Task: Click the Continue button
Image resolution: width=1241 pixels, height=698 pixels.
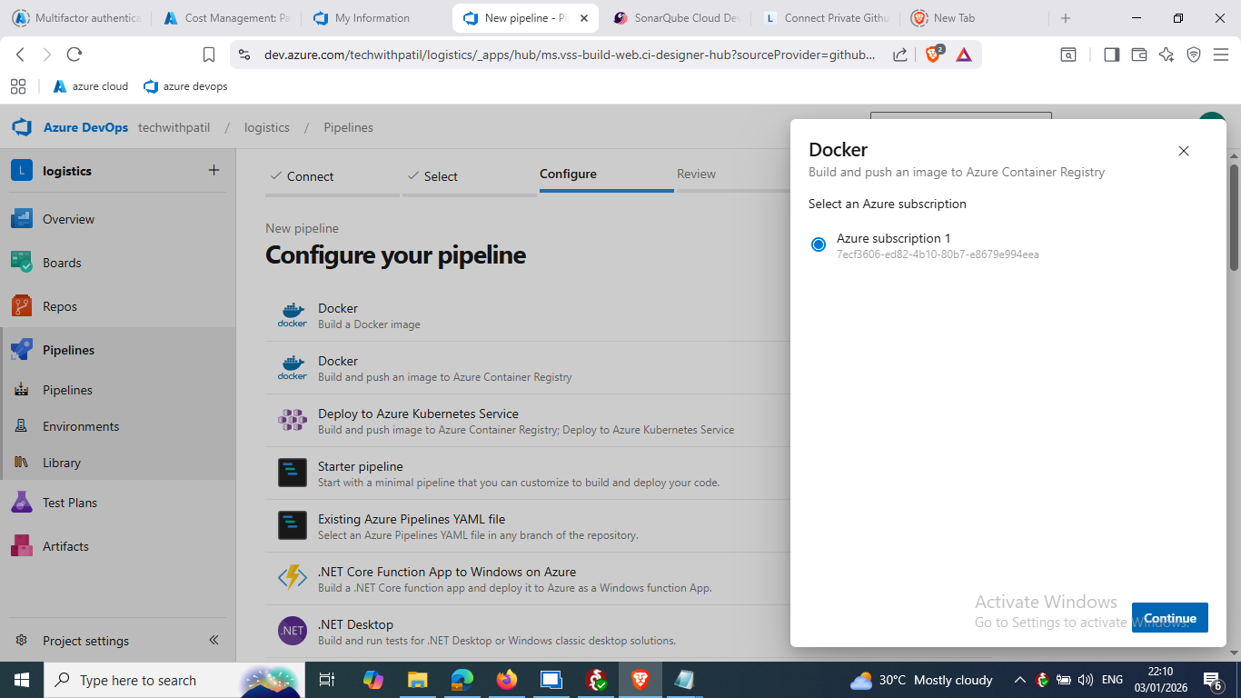Action: (x=1169, y=618)
